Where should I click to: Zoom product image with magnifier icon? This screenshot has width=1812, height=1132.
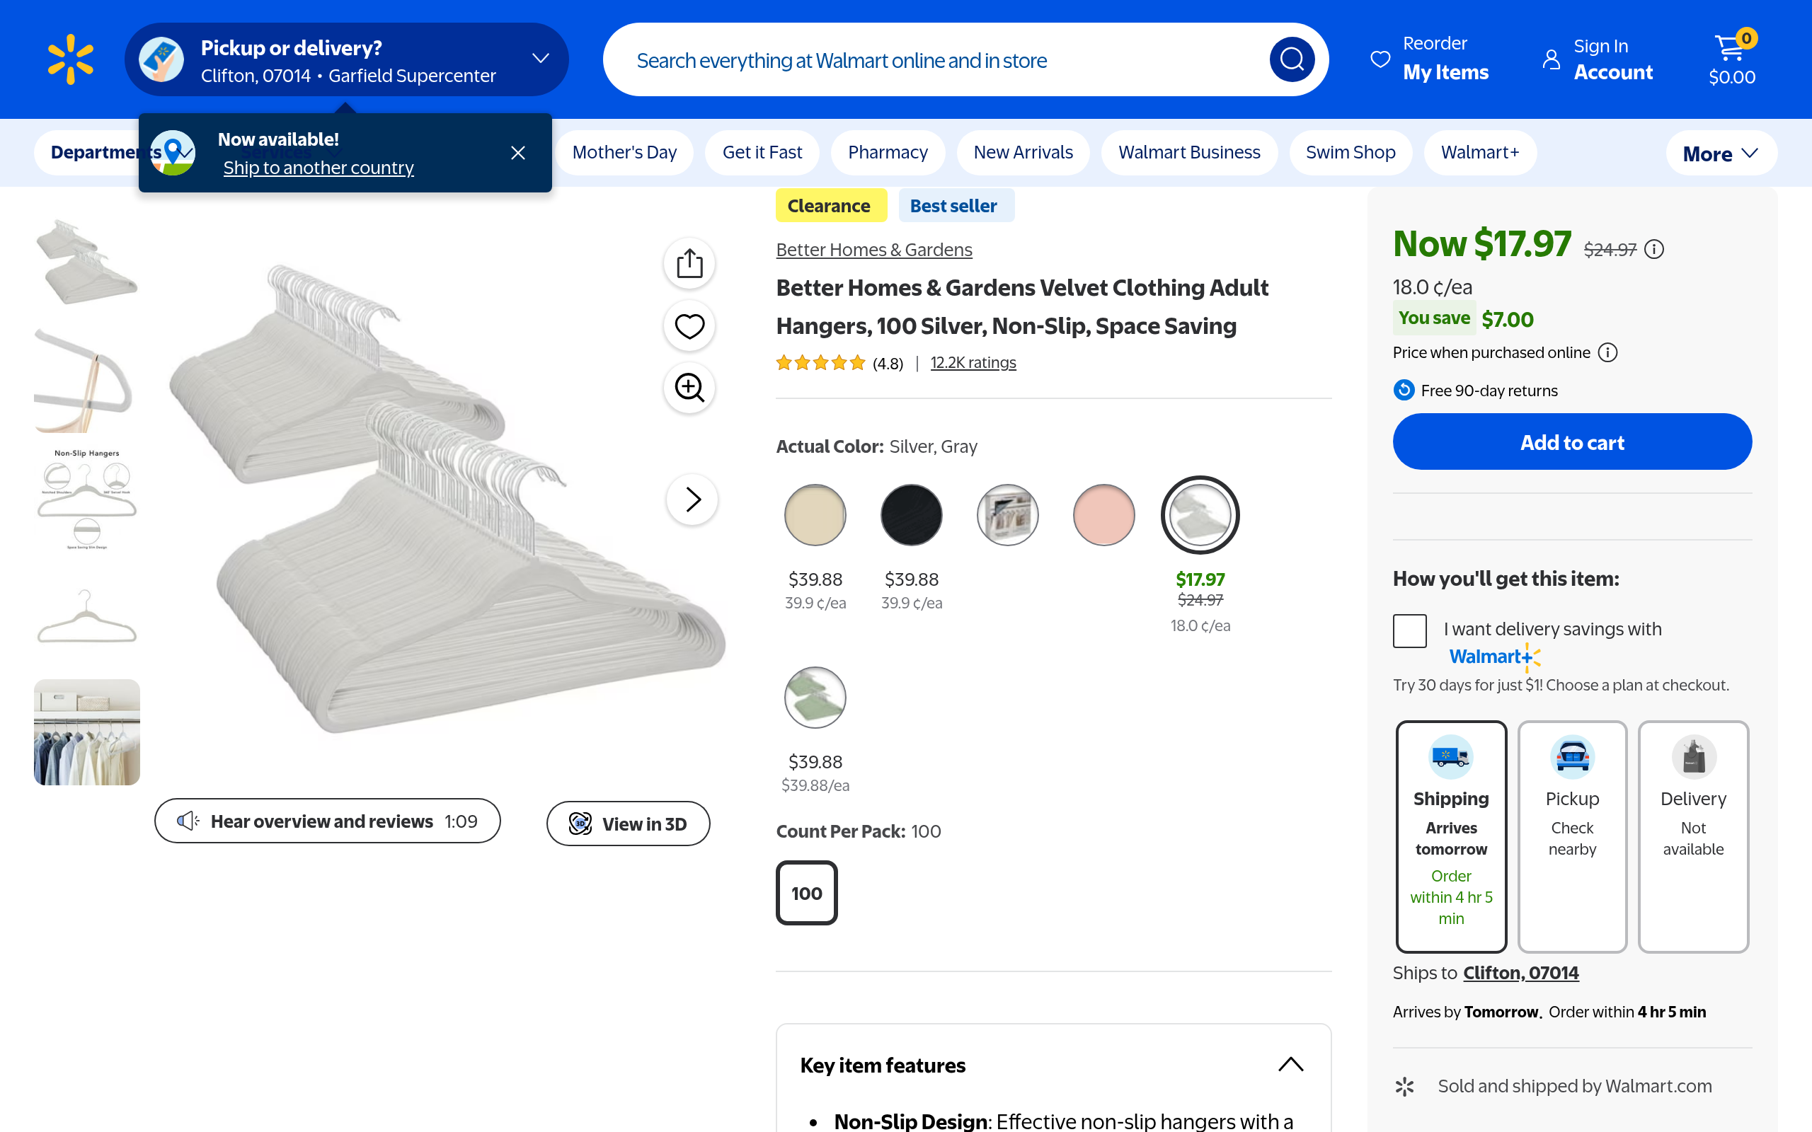(x=689, y=388)
